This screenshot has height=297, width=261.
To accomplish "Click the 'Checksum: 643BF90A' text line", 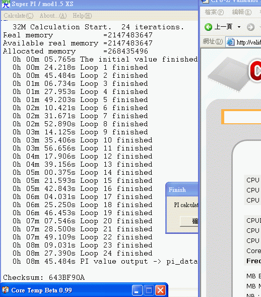I will click(44, 277).
